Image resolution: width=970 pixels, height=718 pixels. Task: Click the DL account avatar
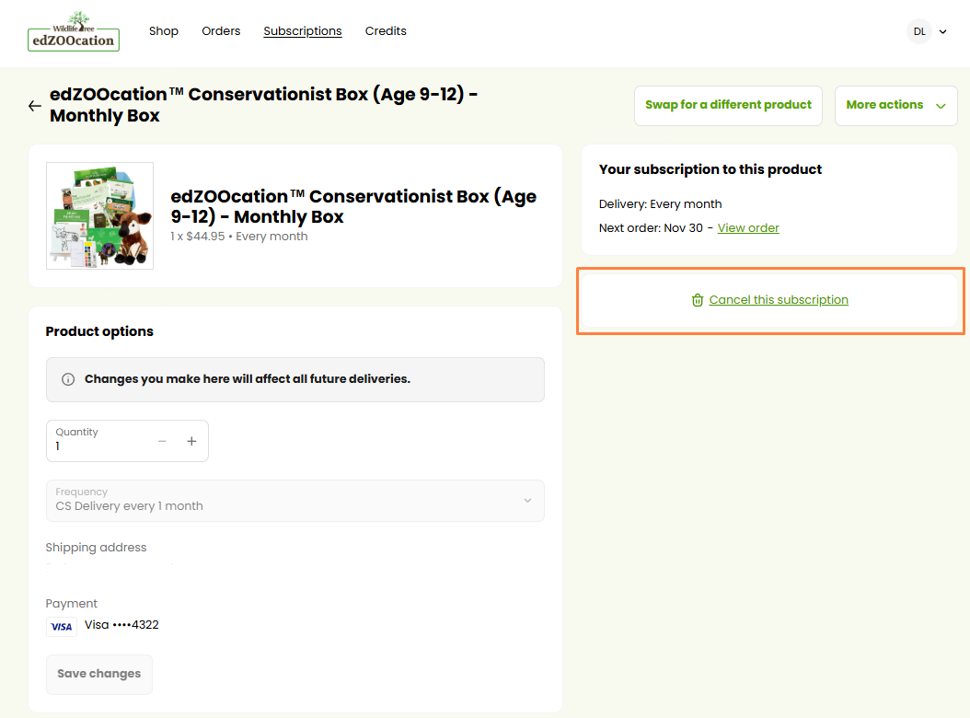[x=918, y=31]
